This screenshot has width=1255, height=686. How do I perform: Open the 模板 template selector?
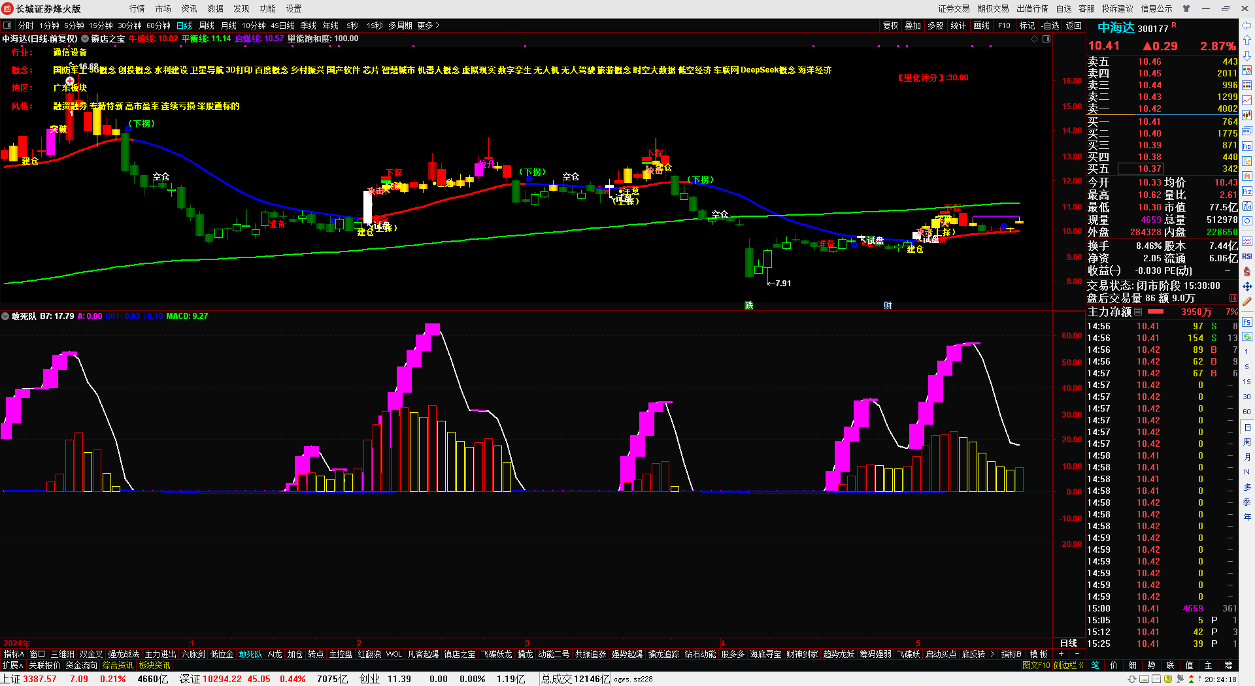tap(1039, 654)
